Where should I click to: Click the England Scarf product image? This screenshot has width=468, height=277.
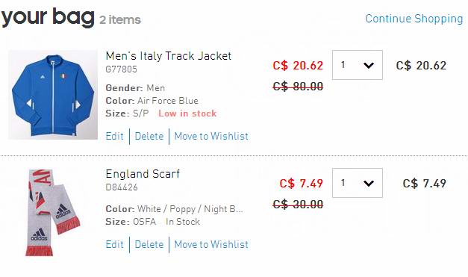53,213
